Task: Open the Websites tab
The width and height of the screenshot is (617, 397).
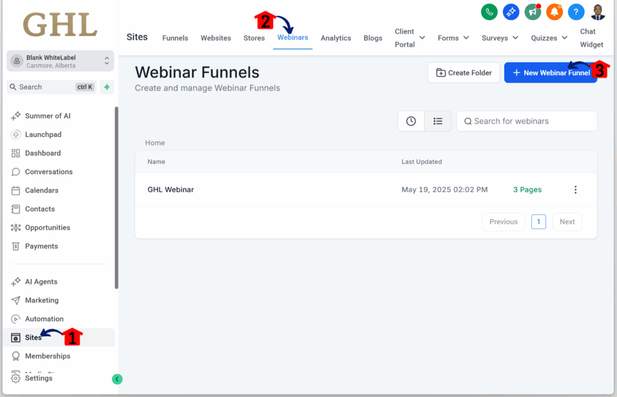Action: click(216, 38)
